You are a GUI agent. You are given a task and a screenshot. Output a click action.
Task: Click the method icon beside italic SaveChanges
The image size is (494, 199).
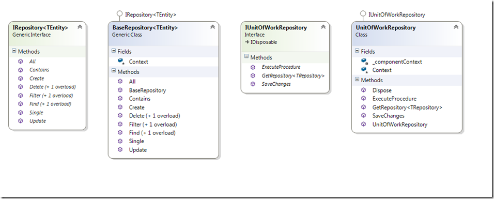pos(253,84)
